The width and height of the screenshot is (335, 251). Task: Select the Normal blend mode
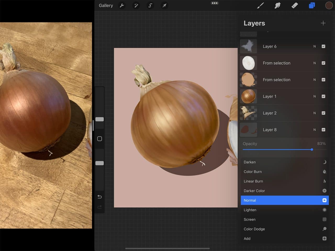284,200
